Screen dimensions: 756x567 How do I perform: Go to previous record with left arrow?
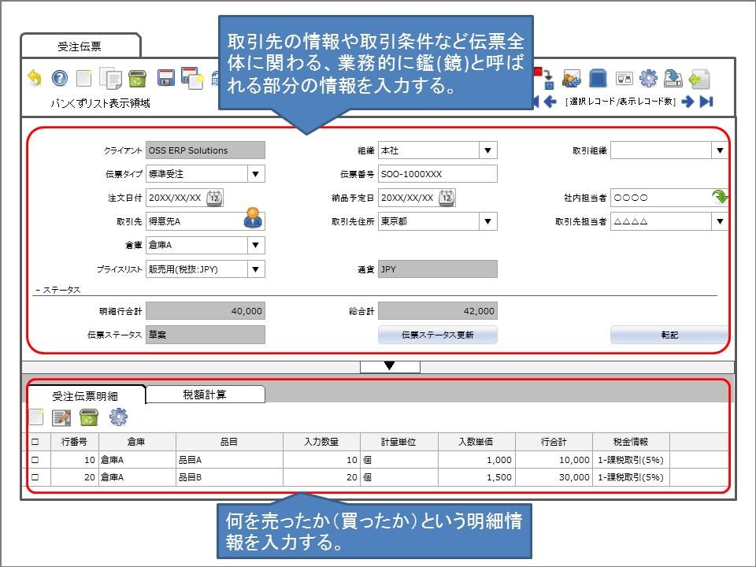(x=550, y=102)
